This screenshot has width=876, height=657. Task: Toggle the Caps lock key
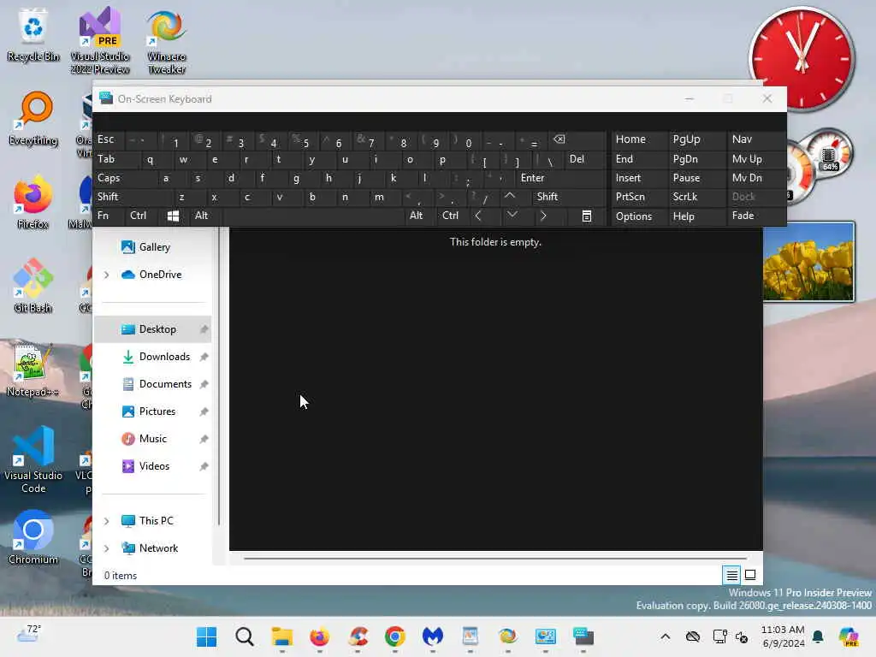123,178
